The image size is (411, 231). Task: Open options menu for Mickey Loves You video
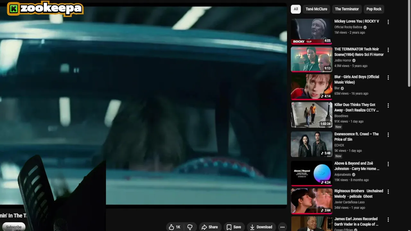pos(388,22)
